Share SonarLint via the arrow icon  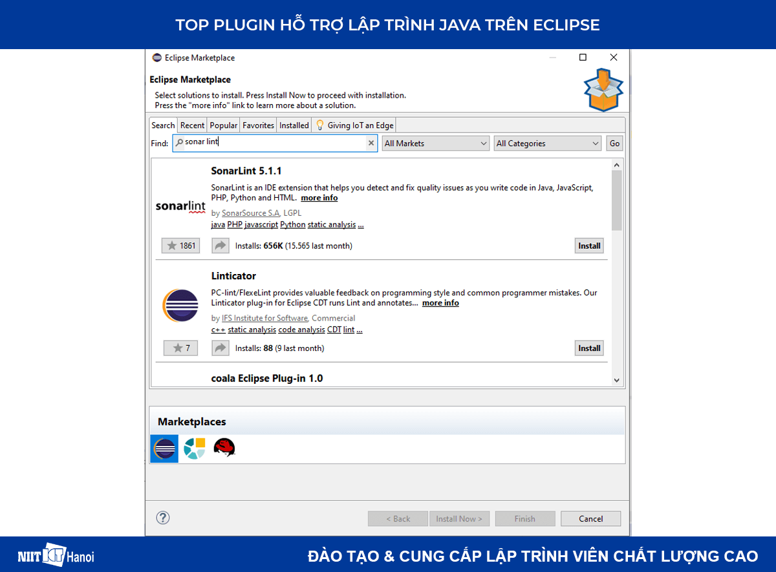tap(220, 245)
